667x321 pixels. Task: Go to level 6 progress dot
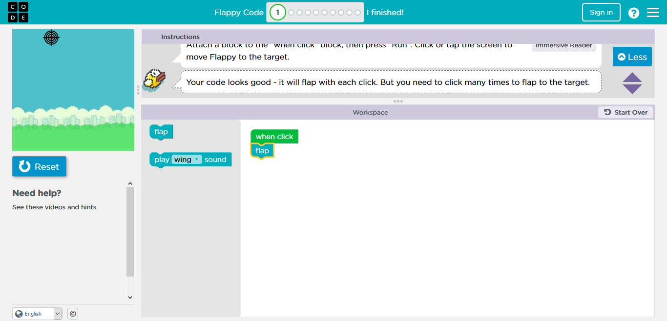[x=325, y=13]
